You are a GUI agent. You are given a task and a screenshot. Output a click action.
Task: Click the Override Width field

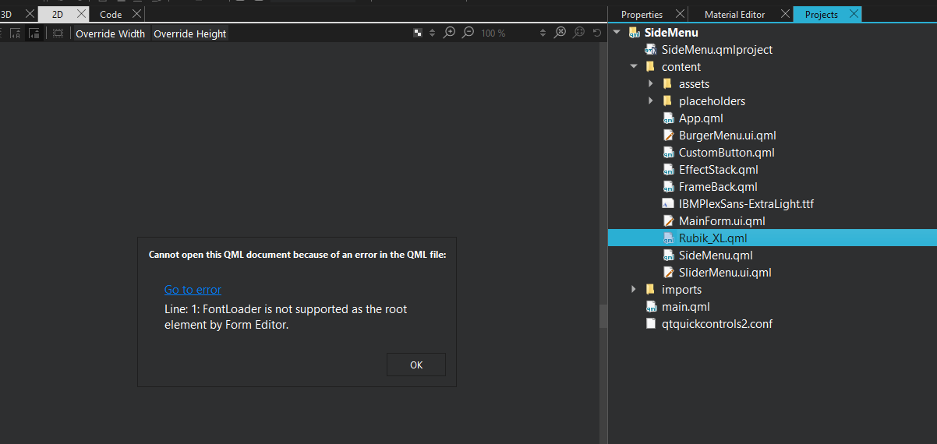[x=110, y=33]
